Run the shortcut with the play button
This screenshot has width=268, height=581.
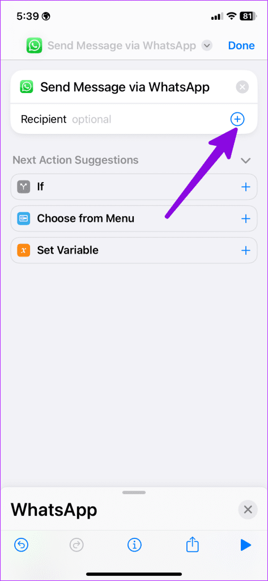point(246,545)
